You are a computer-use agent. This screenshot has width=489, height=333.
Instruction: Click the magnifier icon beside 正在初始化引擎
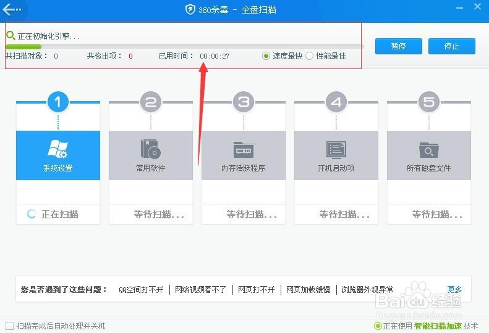coord(11,36)
